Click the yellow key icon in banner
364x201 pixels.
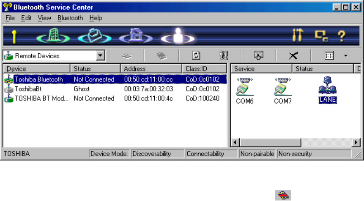click(x=14, y=37)
